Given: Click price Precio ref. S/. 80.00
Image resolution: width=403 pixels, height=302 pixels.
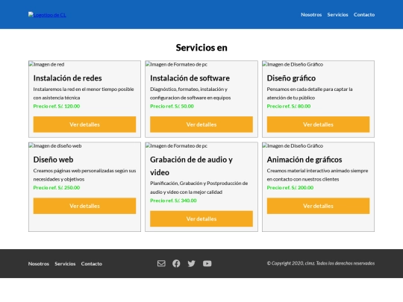Looking at the screenshot, I should tap(289, 106).
